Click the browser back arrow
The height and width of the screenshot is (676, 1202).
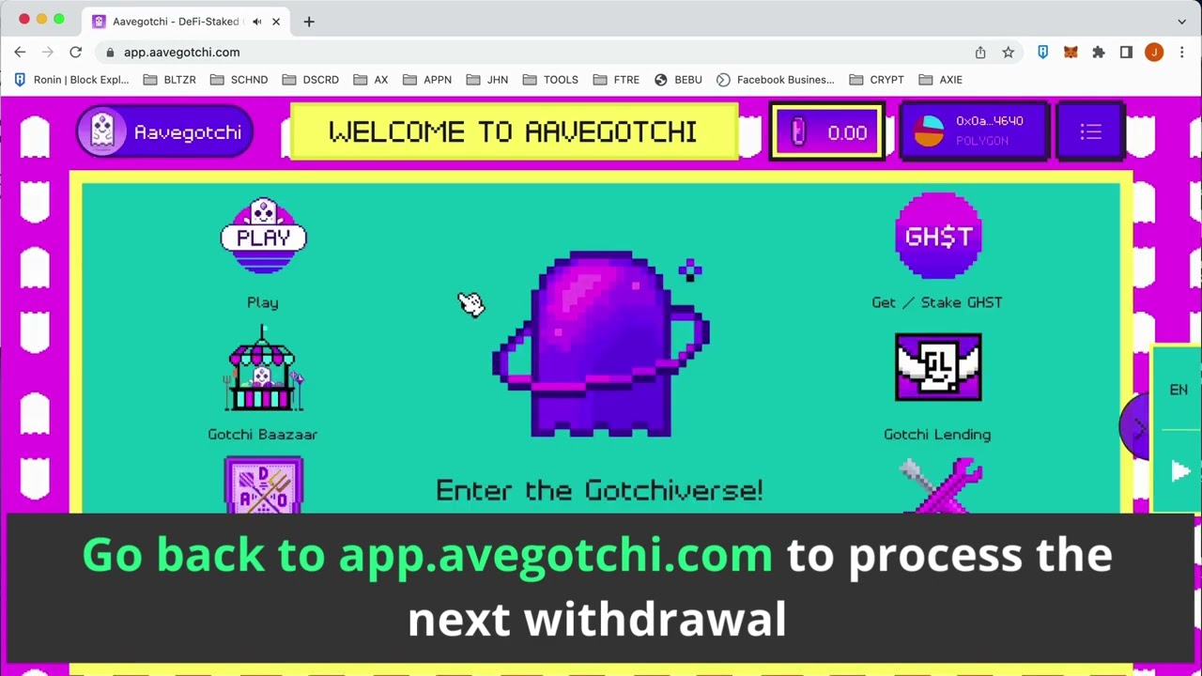click(20, 53)
